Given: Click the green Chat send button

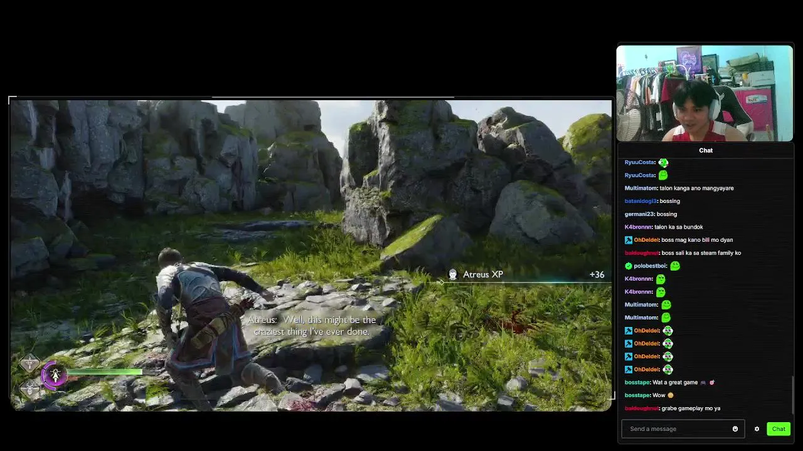Looking at the screenshot, I should pyautogui.click(x=779, y=429).
